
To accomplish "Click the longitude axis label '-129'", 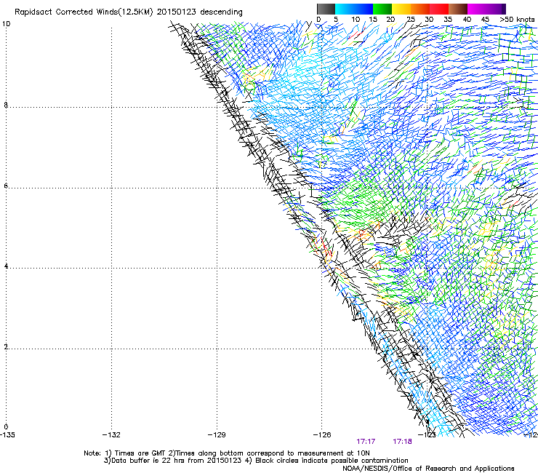I will tap(217, 435).
